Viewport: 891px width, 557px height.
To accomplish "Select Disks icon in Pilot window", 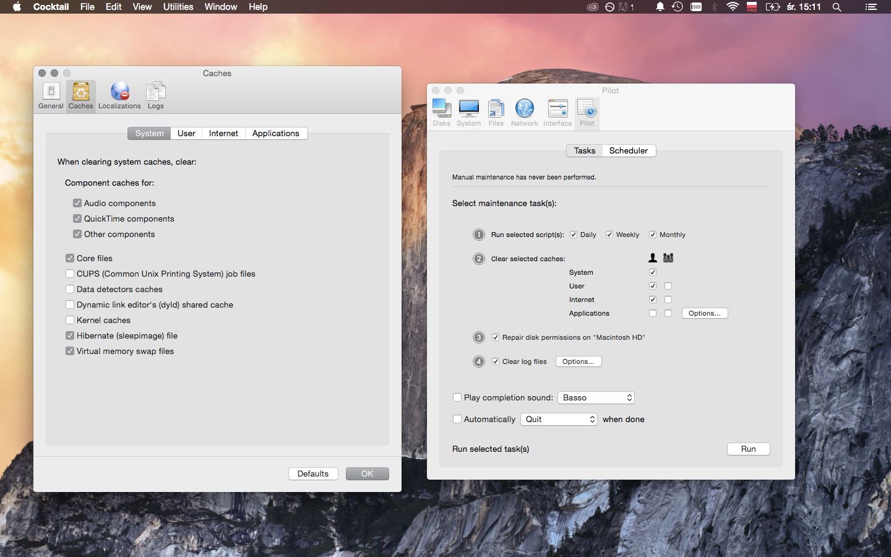I will tap(441, 113).
